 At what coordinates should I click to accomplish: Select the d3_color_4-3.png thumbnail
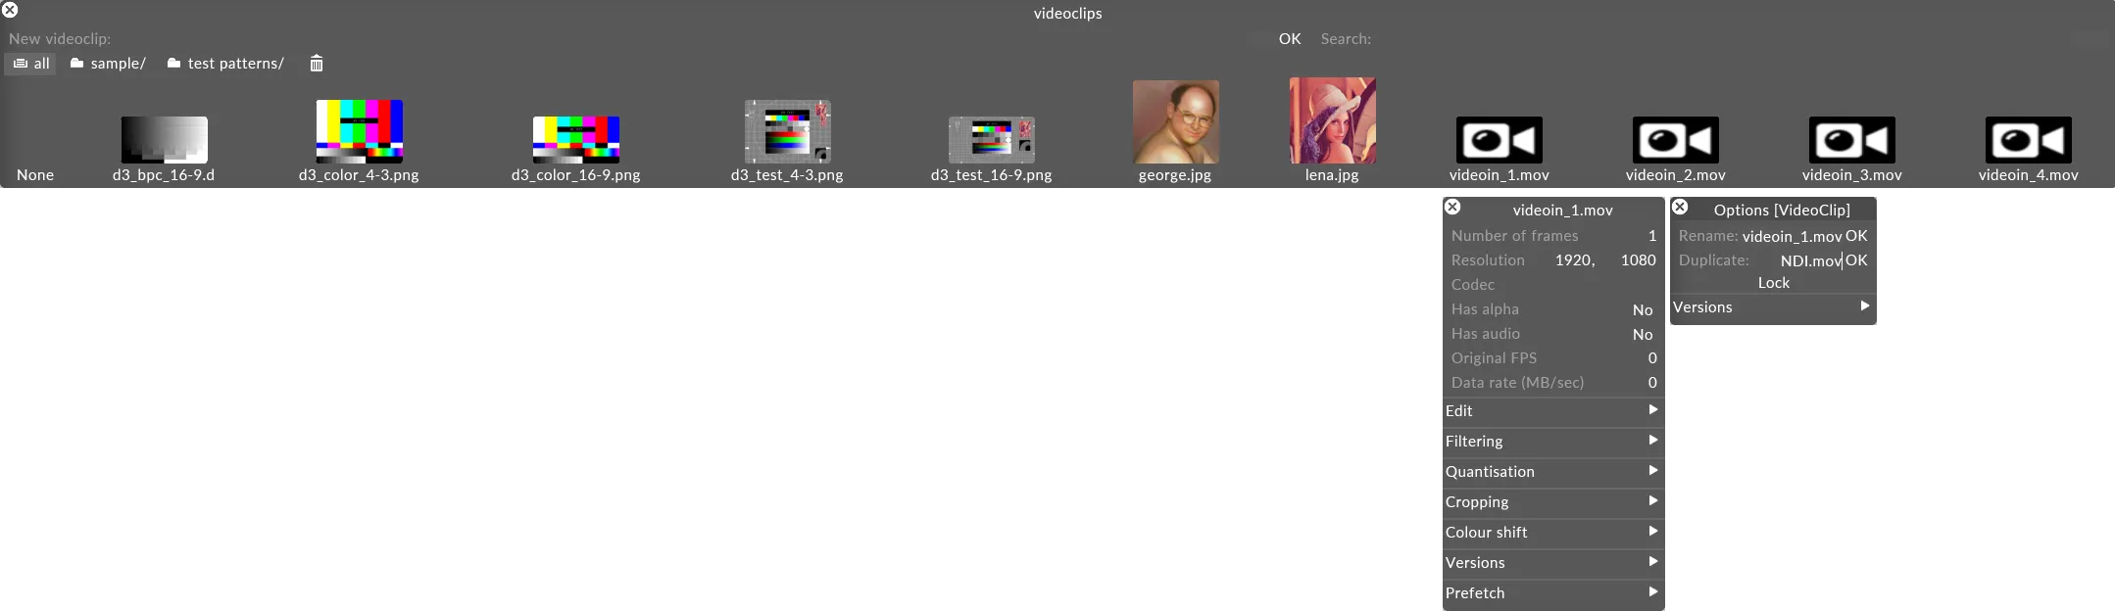pyautogui.click(x=359, y=131)
